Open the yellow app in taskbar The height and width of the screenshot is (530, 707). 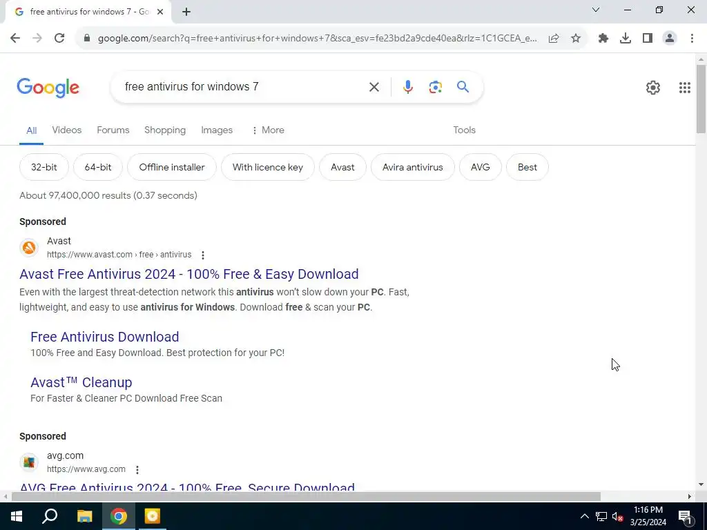coord(153,516)
